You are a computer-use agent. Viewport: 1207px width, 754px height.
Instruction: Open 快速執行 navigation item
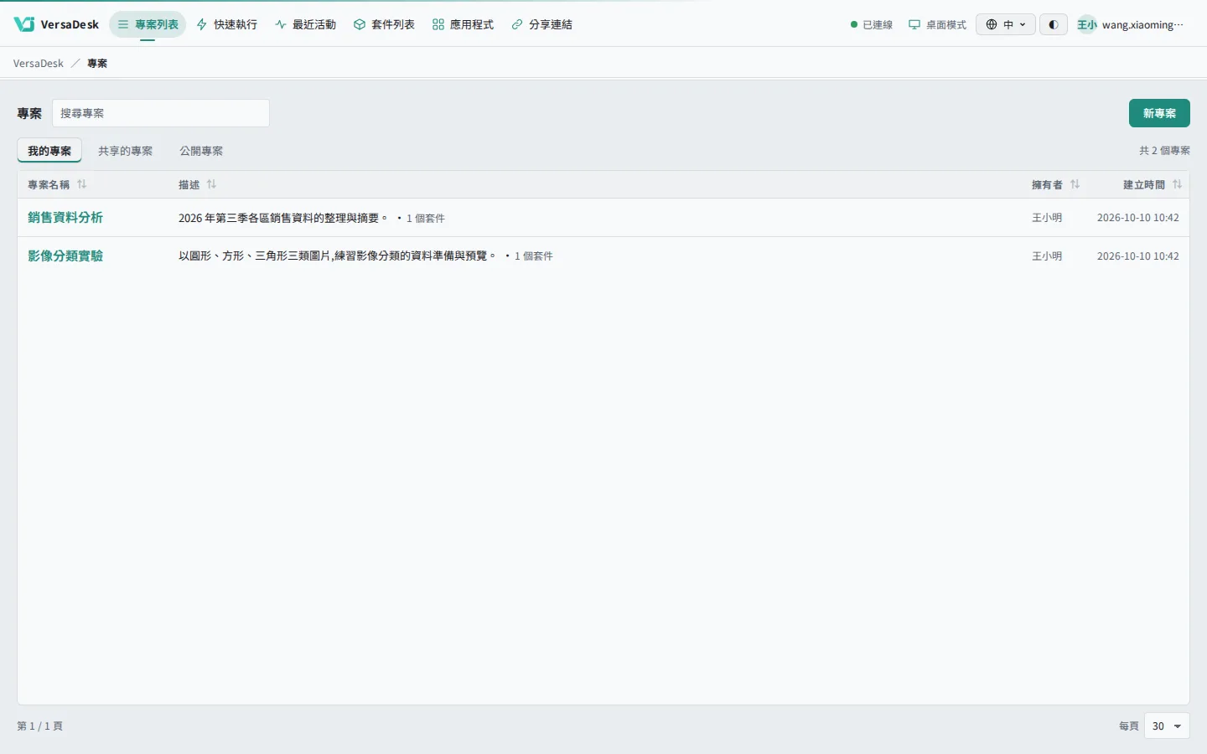(x=226, y=24)
